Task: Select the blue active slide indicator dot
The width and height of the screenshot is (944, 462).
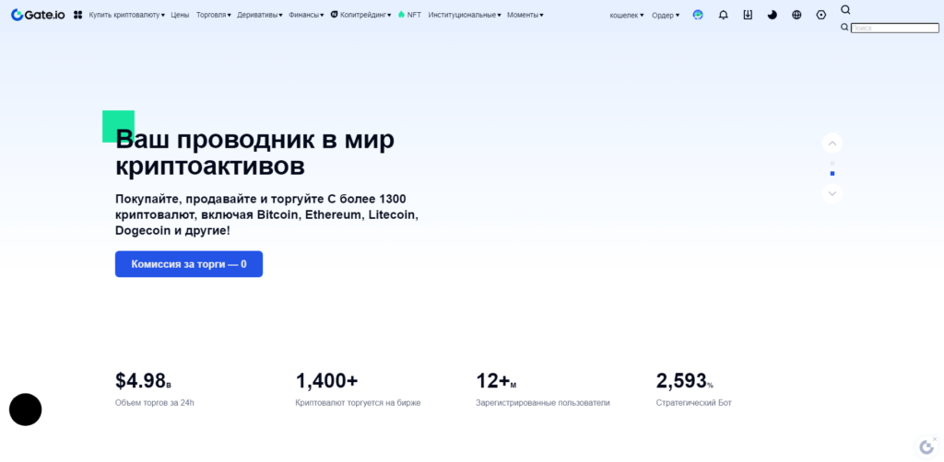Action: (x=832, y=174)
